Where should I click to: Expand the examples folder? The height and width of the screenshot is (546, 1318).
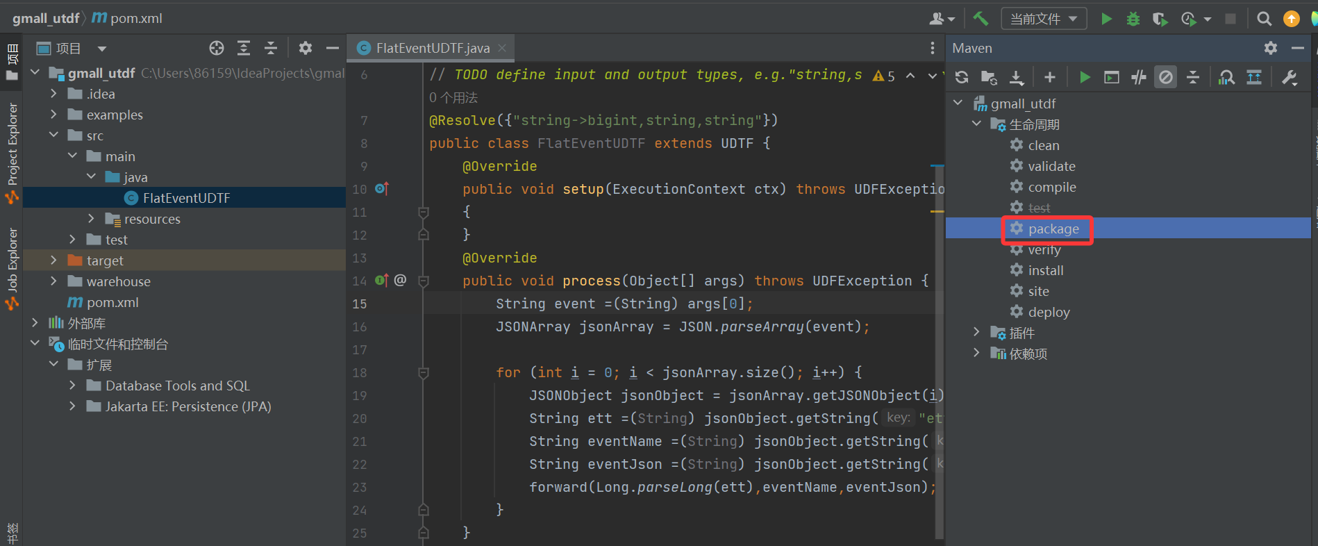point(53,114)
